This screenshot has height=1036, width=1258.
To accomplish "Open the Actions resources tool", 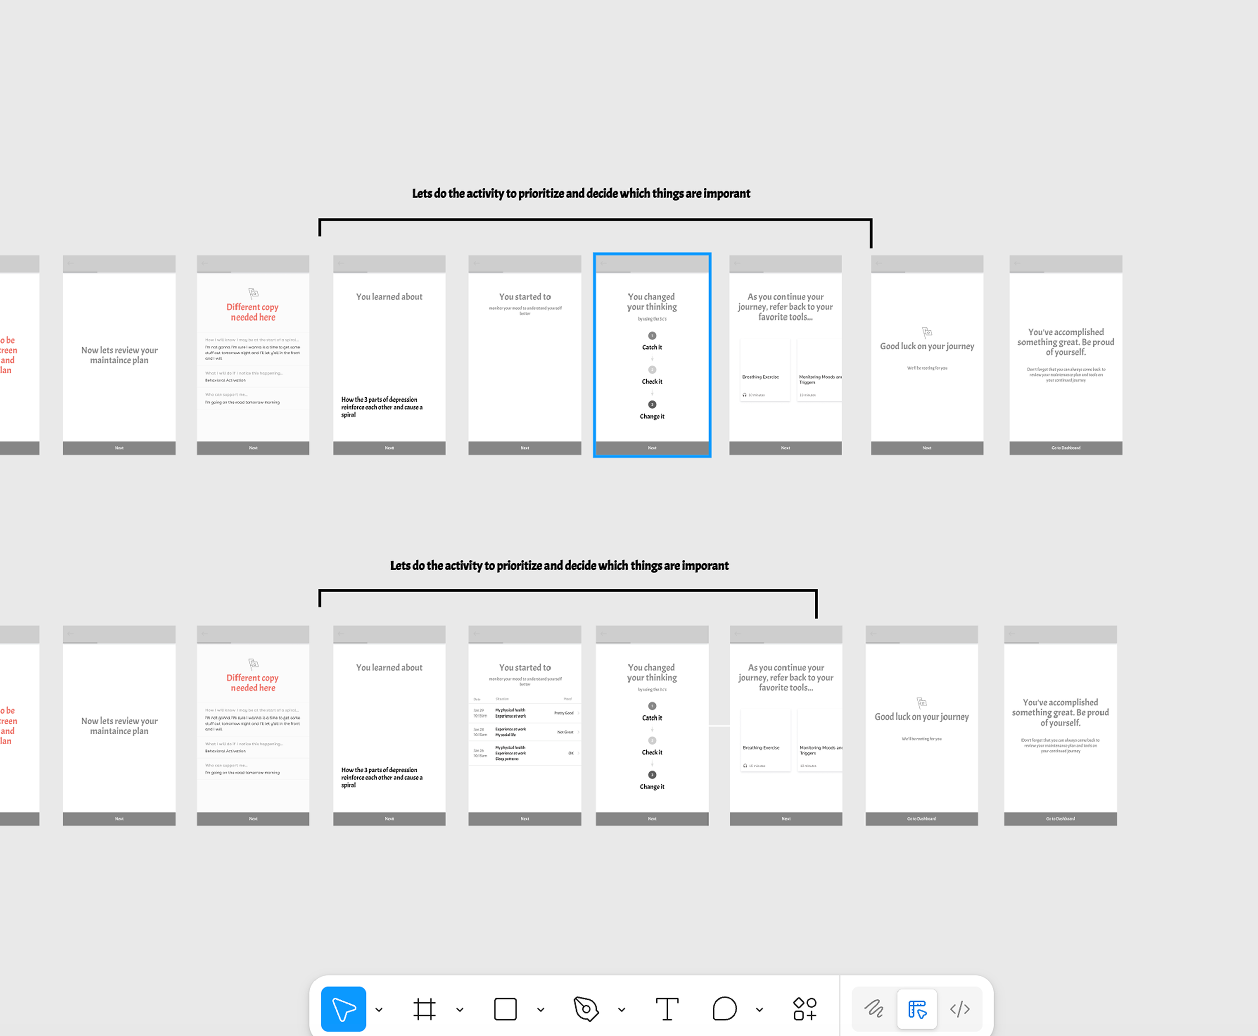I will click(805, 1009).
